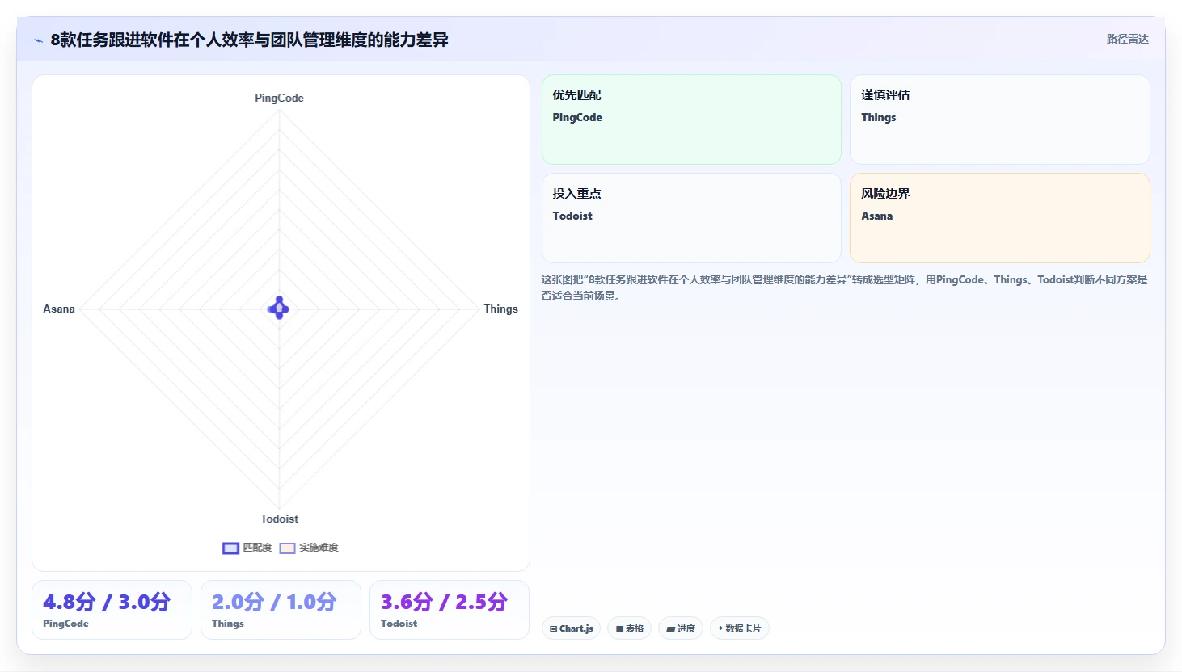Image resolution: width=1182 pixels, height=672 pixels.
Task: Click the 路径雷达 label in header
Action: click(x=1127, y=39)
